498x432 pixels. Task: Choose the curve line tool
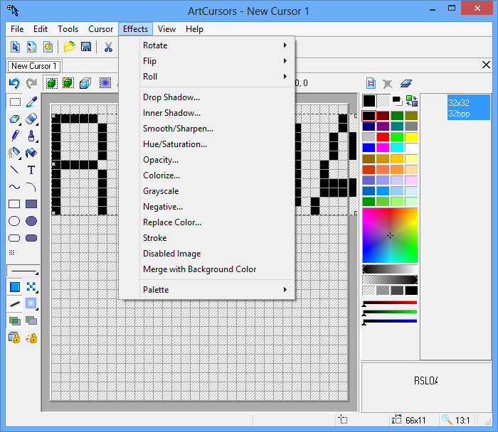15,187
